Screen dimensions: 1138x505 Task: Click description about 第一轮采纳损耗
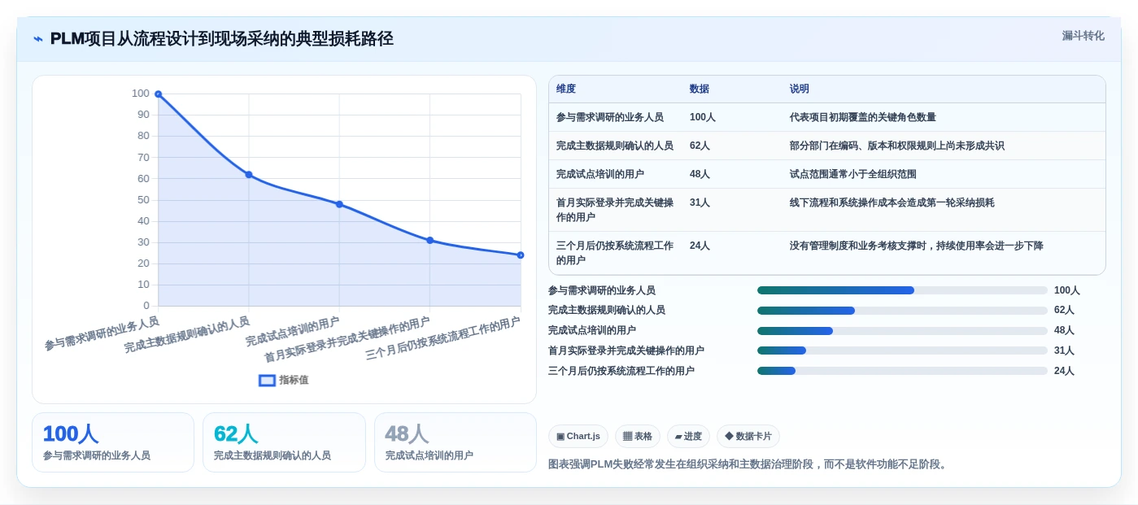pos(892,202)
